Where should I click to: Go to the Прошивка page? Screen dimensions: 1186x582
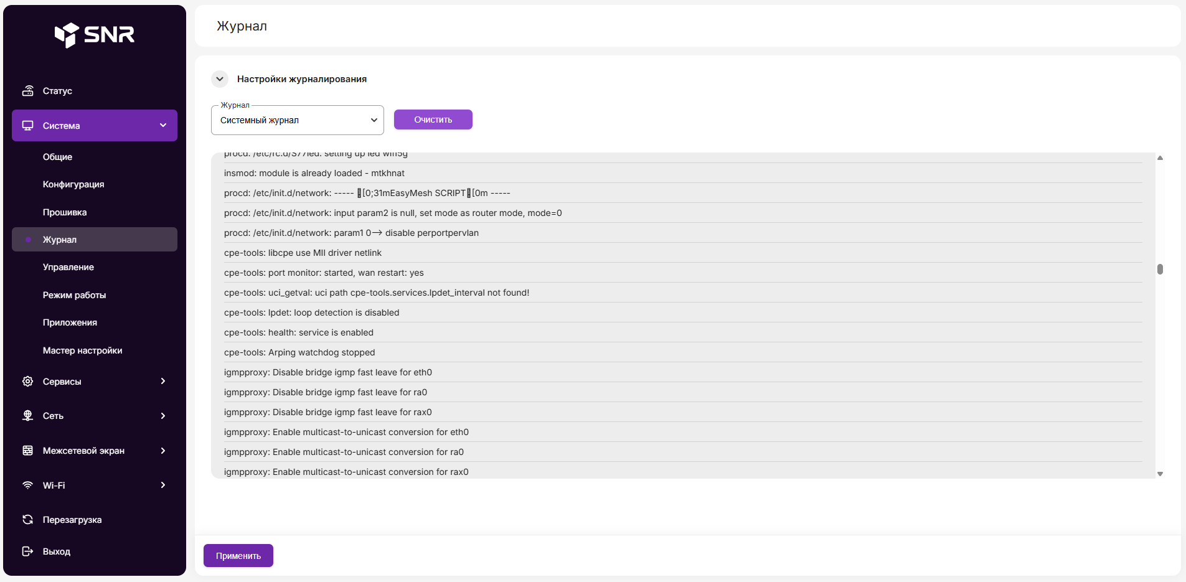click(x=65, y=212)
